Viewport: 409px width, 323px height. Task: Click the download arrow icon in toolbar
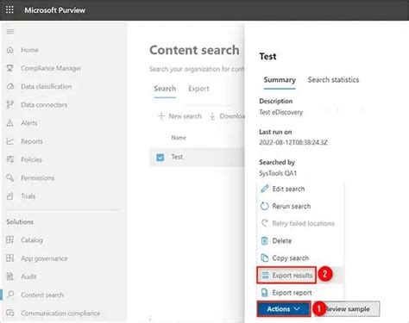point(212,116)
